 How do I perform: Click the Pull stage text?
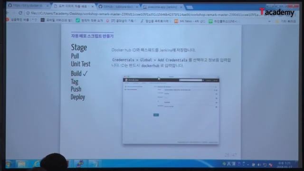[75, 56]
